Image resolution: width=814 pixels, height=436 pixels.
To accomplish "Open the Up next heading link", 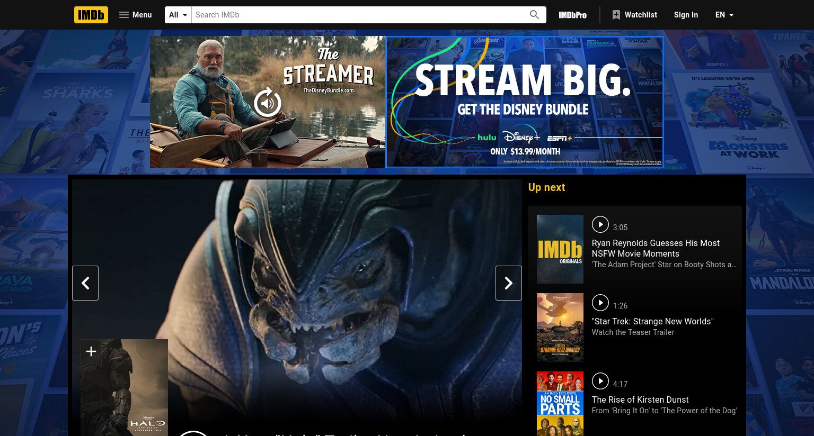I will [546, 187].
